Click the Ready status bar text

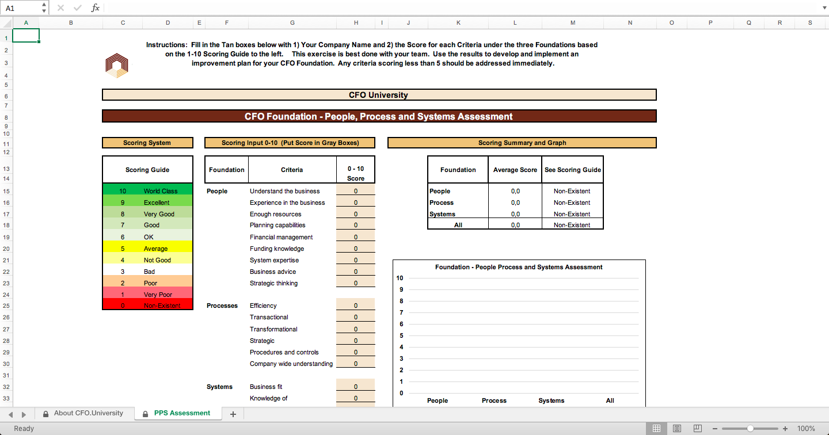pyautogui.click(x=24, y=429)
